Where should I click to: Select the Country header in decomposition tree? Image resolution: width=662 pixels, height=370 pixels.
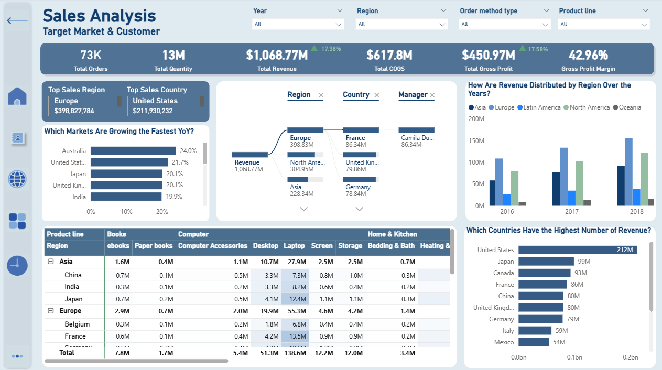pos(356,95)
